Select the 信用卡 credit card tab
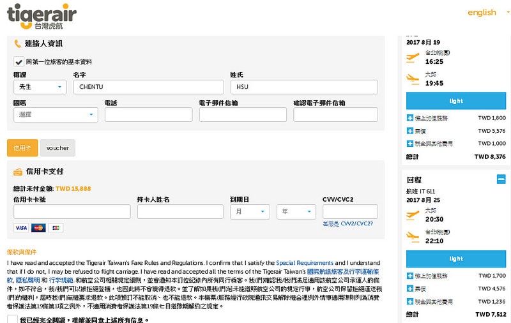 [x=22, y=148]
